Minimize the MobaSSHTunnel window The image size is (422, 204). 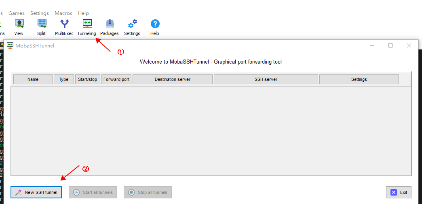(x=372, y=45)
